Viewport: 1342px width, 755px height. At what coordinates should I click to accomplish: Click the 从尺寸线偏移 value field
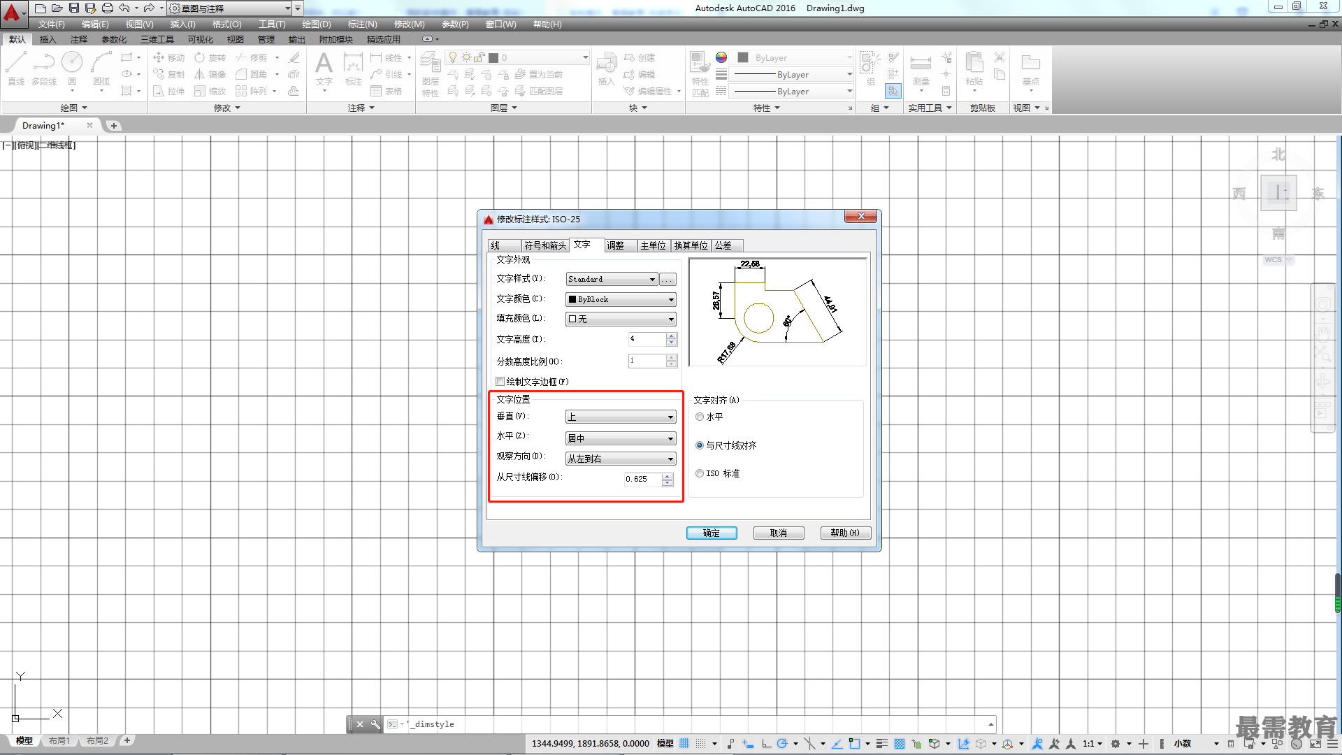pos(643,479)
